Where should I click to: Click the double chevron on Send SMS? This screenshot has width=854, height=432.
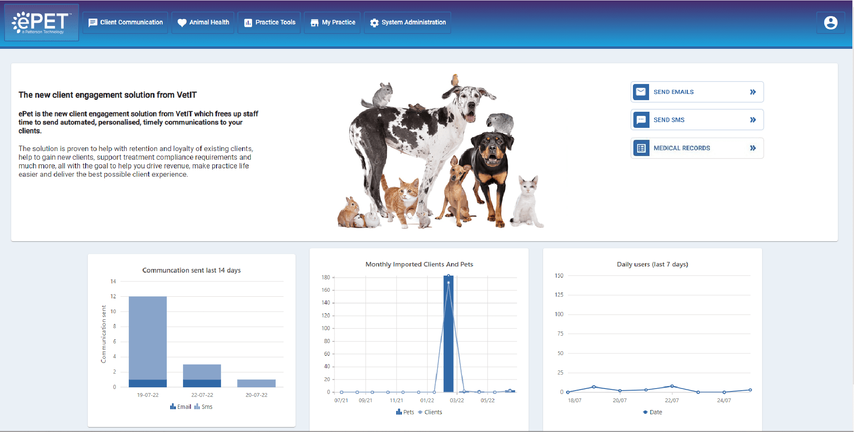[753, 120]
